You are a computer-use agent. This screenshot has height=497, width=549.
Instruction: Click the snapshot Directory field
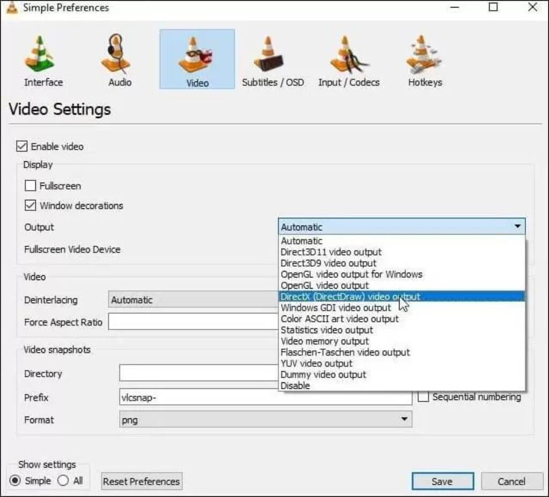pos(199,373)
